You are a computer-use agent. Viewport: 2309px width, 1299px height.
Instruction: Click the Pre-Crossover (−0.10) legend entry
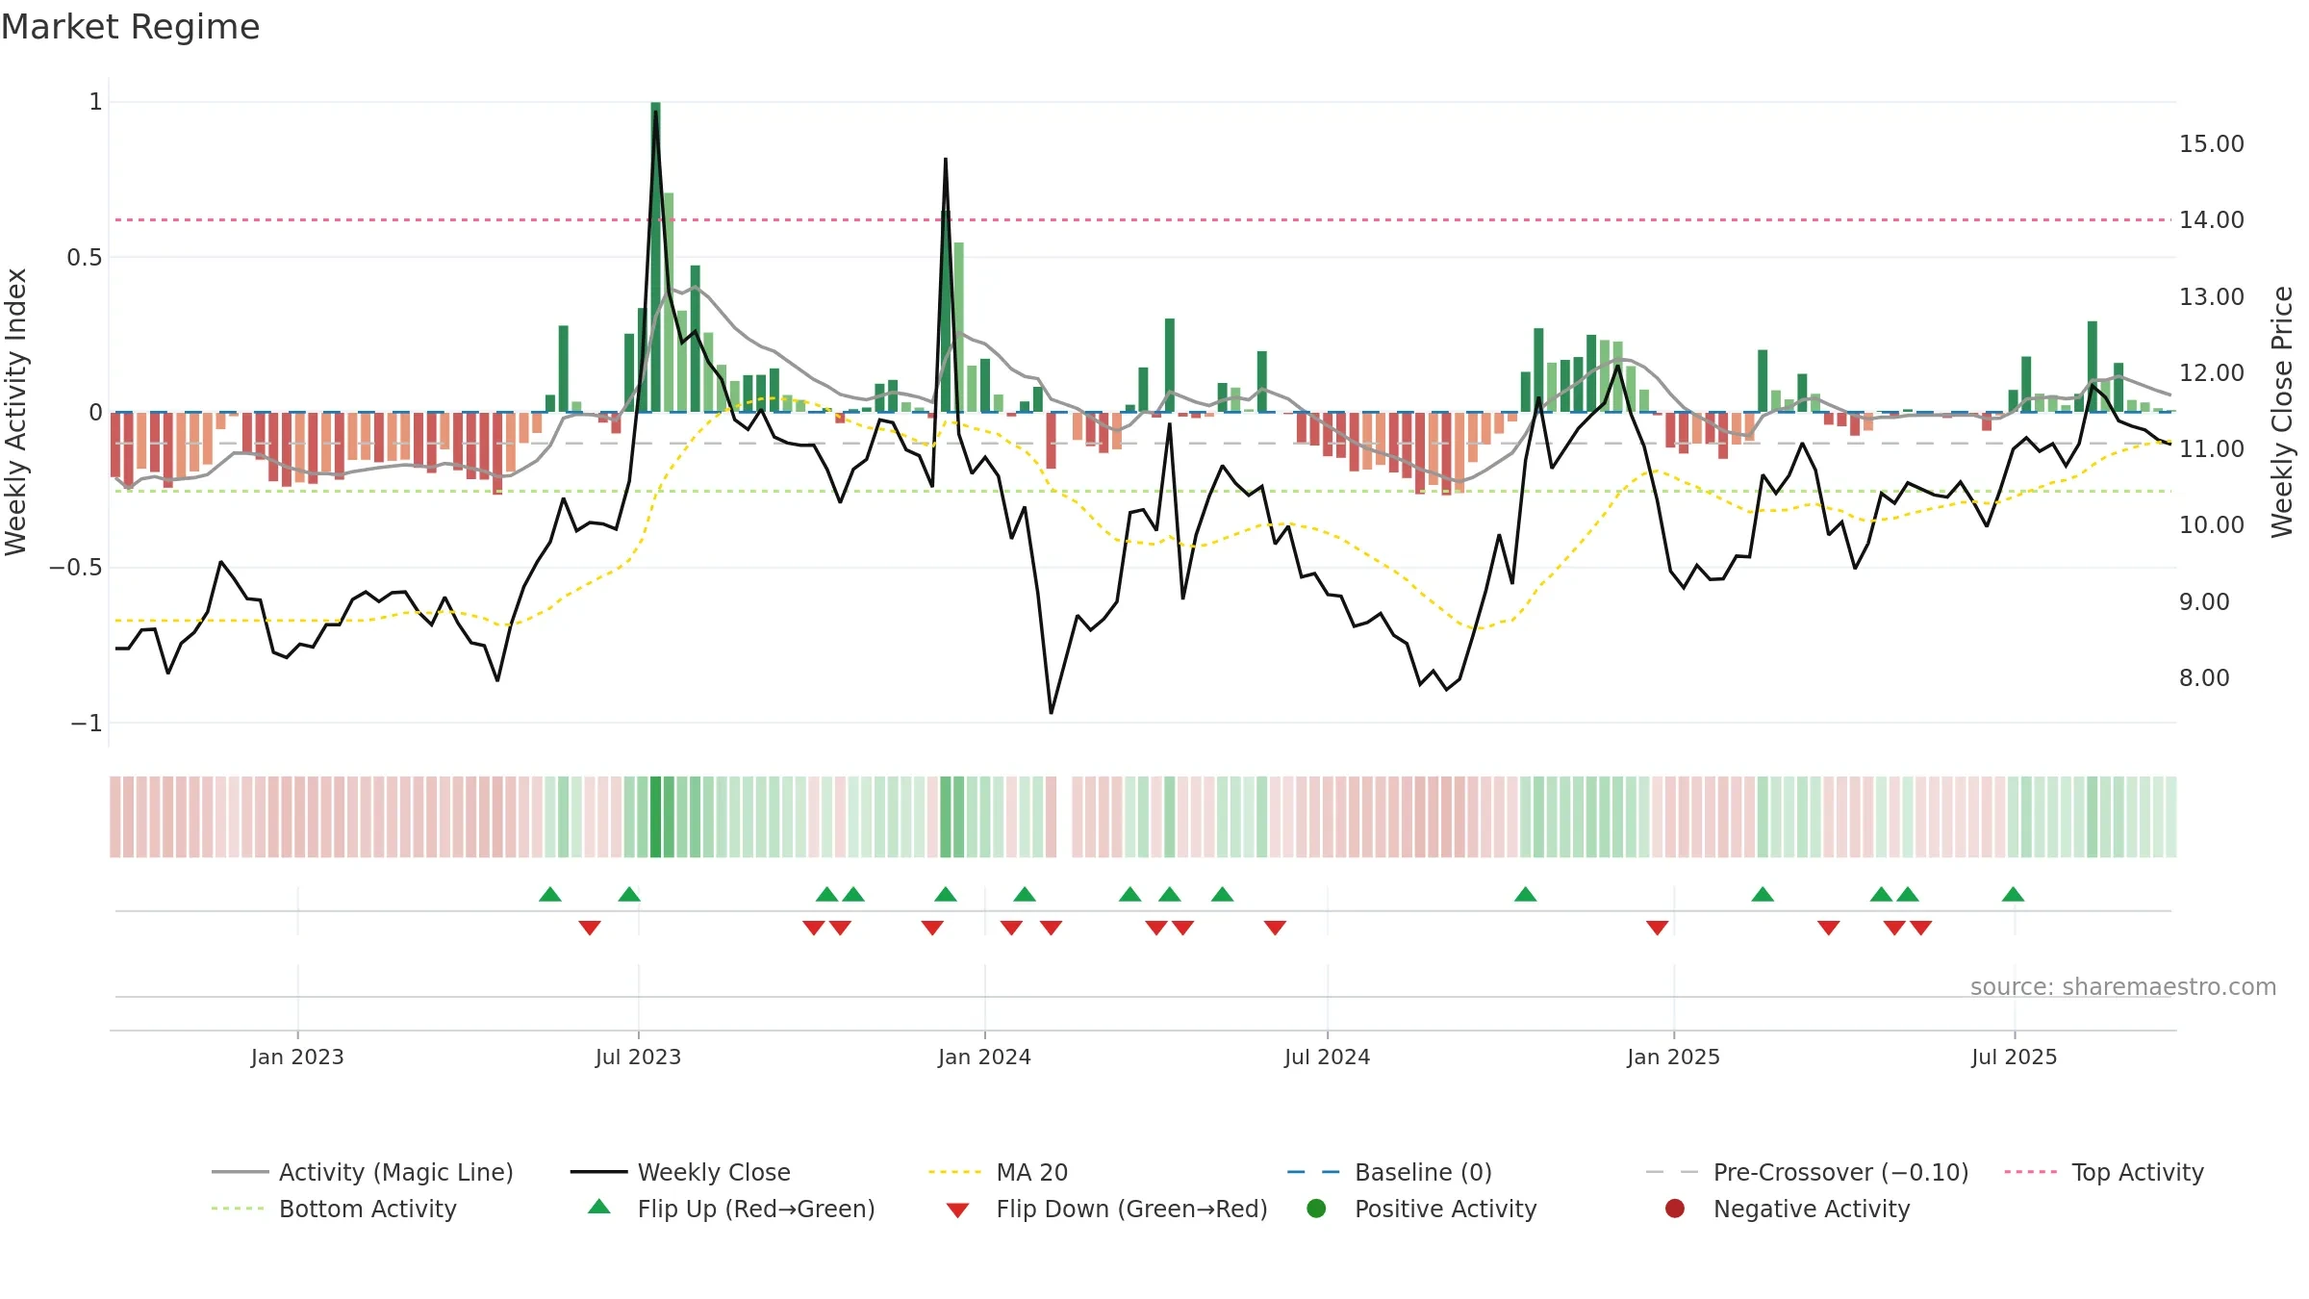pyautogui.click(x=1807, y=1172)
